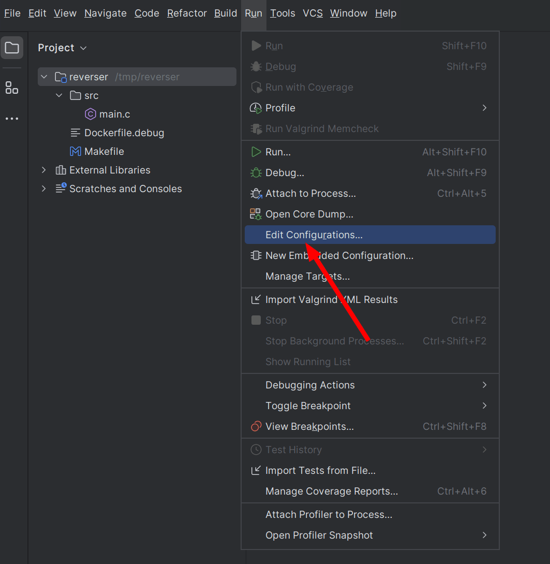Open the Tools menu
This screenshot has height=564, width=550.
click(x=283, y=13)
